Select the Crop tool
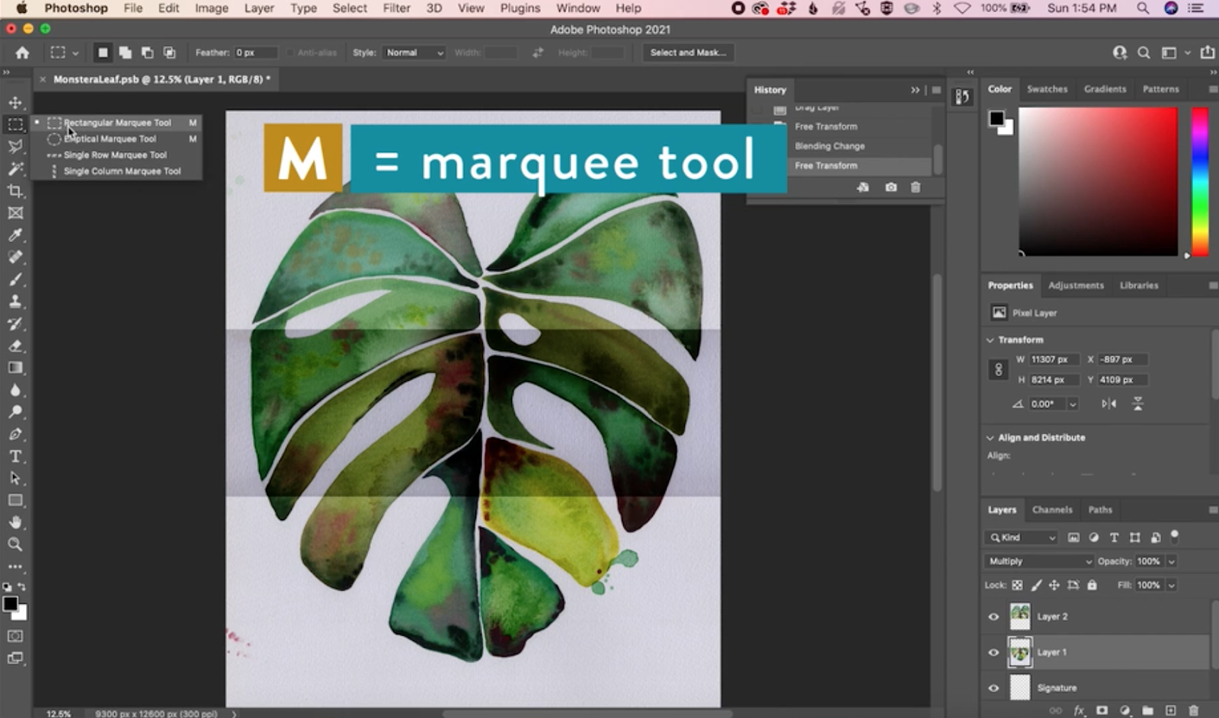 tap(15, 191)
